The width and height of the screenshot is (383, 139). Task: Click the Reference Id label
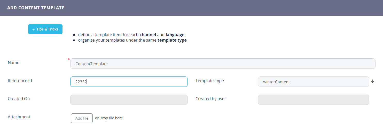(20, 81)
